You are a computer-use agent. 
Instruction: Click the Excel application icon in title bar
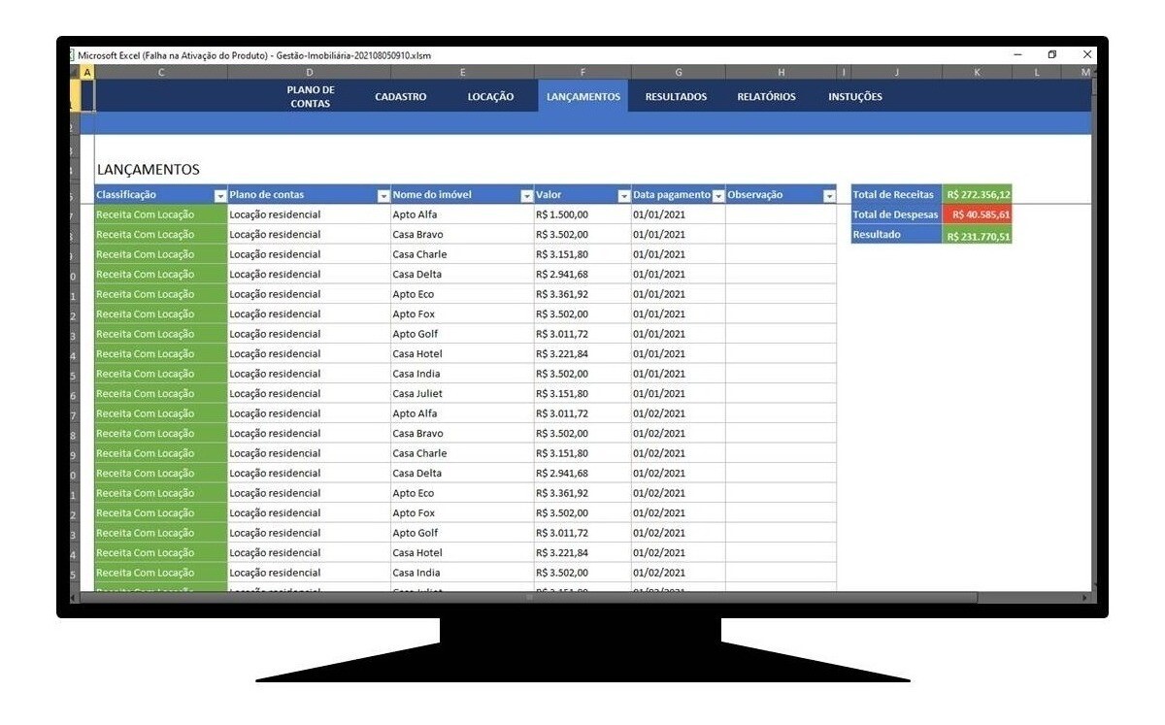pyautogui.click(x=73, y=56)
